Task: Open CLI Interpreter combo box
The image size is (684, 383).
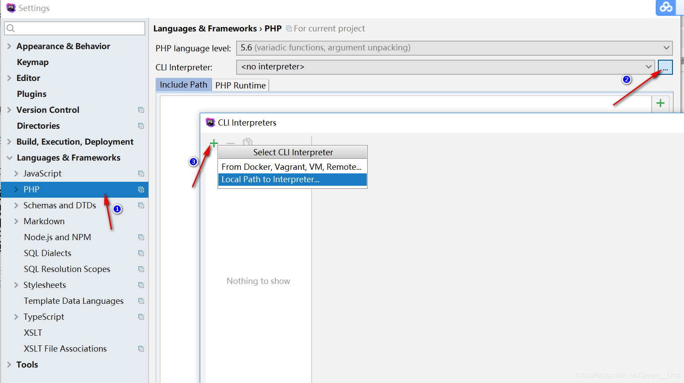Action: pyautogui.click(x=445, y=67)
